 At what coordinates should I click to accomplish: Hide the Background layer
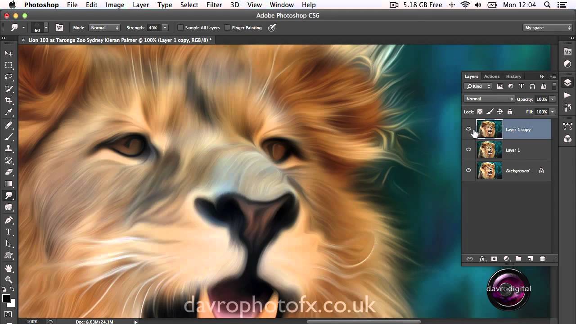(468, 171)
